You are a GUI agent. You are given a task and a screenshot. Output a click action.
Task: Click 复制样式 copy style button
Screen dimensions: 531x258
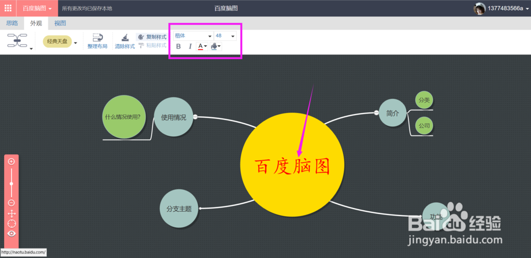(152, 37)
